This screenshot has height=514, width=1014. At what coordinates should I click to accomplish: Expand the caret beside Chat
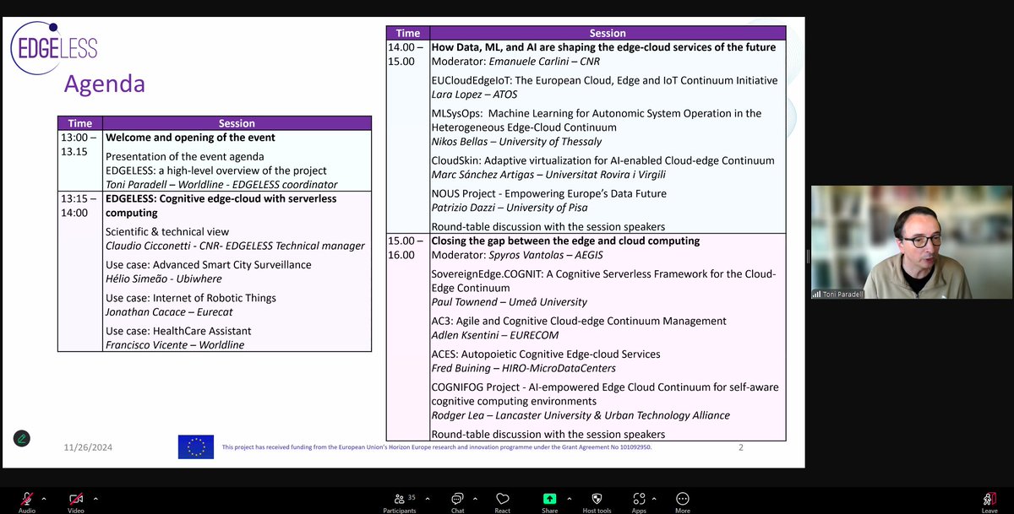click(x=475, y=498)
